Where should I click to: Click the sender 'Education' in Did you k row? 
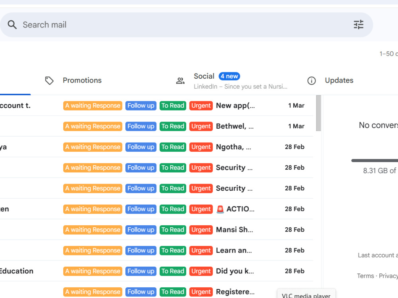(16, 271)
